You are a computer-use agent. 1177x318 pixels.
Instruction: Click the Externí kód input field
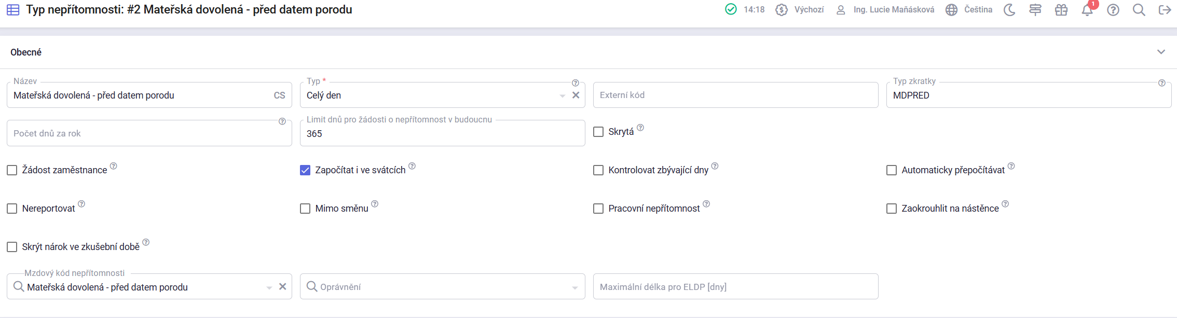tap(735, 95)
